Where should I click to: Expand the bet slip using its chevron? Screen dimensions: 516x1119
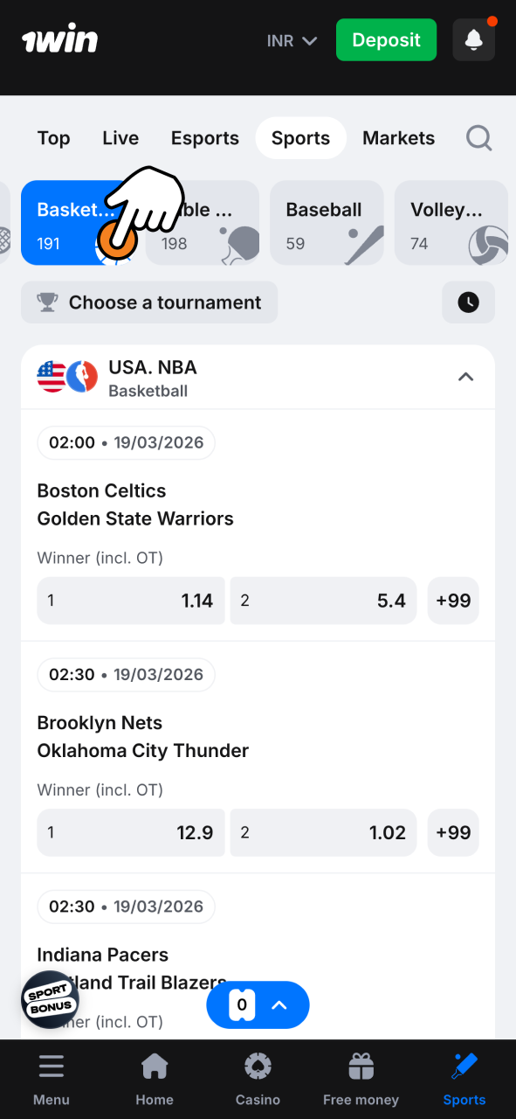[279, 1005]
